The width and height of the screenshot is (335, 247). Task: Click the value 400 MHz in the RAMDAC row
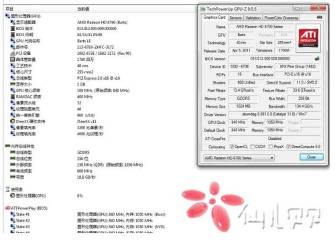(x=84, y=96)
